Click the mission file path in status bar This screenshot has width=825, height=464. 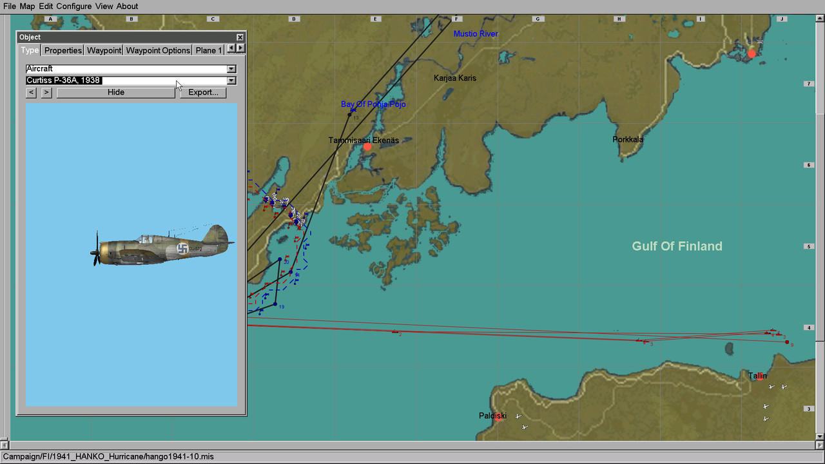coord(108,456)
